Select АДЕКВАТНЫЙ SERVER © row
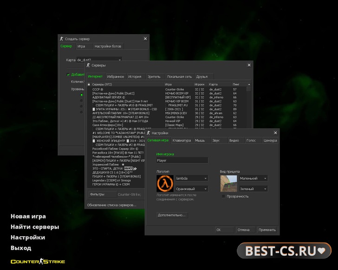 point(167,97)
